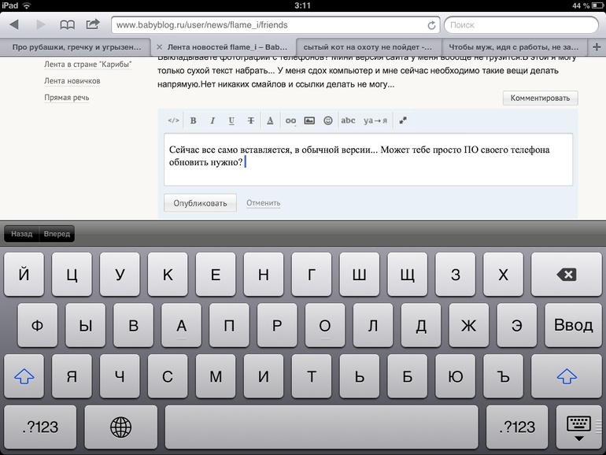Tap Safari forward arrow button
This screenshot has width=606, height=455.
[41, 24]
